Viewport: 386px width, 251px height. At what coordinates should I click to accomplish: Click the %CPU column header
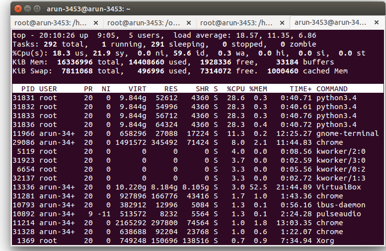(x=236, y=89)
